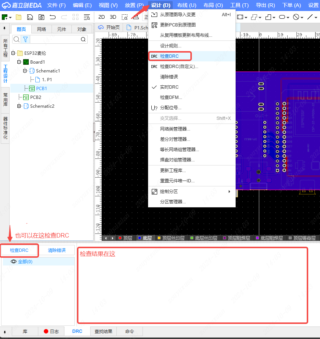Select PCB2 in the project tree
Screen dimensions: 320x339
coord(35,97)
